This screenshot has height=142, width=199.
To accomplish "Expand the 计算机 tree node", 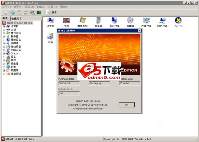I will (4, 26).
